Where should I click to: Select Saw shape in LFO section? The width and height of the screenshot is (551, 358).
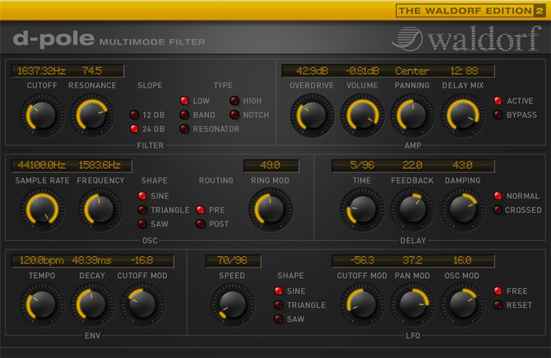coord(279,319)
